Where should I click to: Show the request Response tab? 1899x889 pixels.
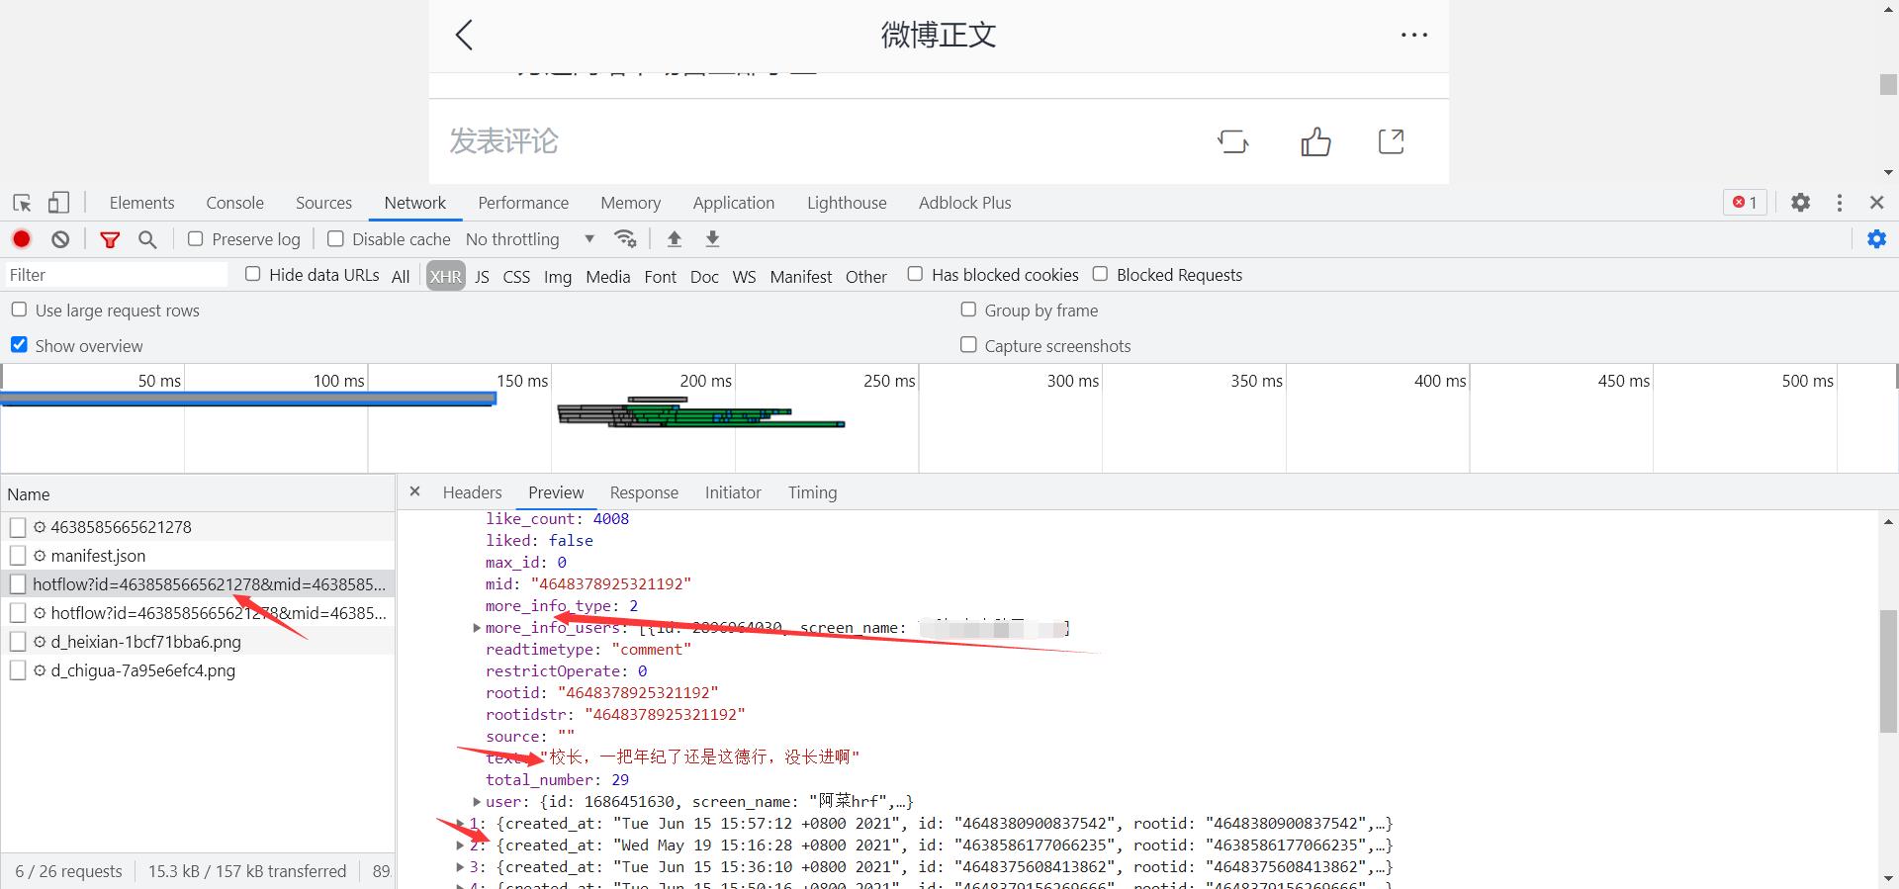pyautogui.click(x=644, y=492)
